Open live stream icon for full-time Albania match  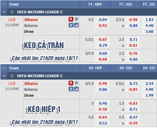[x=71, y=19]
